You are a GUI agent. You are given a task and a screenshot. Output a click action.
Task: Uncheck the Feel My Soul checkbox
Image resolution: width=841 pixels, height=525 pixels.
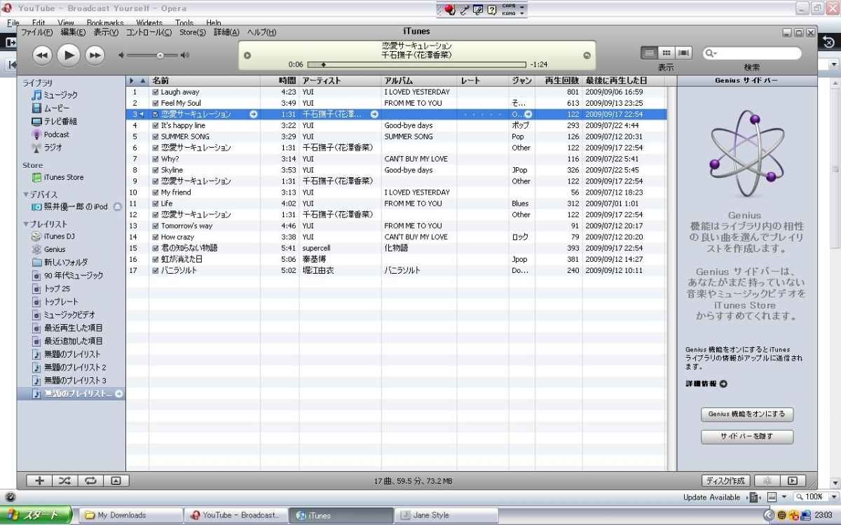coord(156,104)
